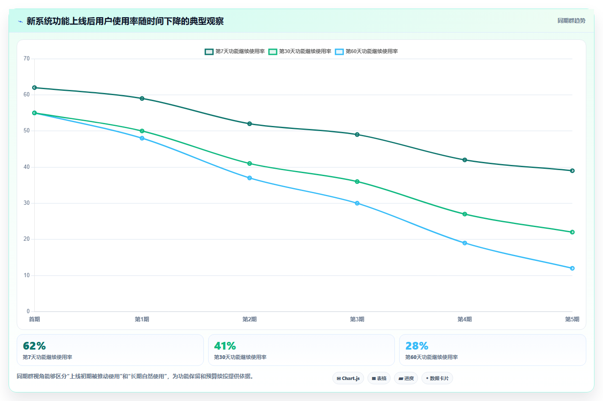Select the day-60 data point at 第5期
Screen dimensions: 603x401
572,268
